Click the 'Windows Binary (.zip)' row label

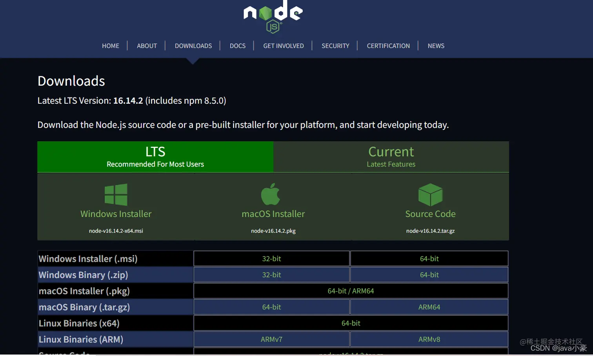84,275
